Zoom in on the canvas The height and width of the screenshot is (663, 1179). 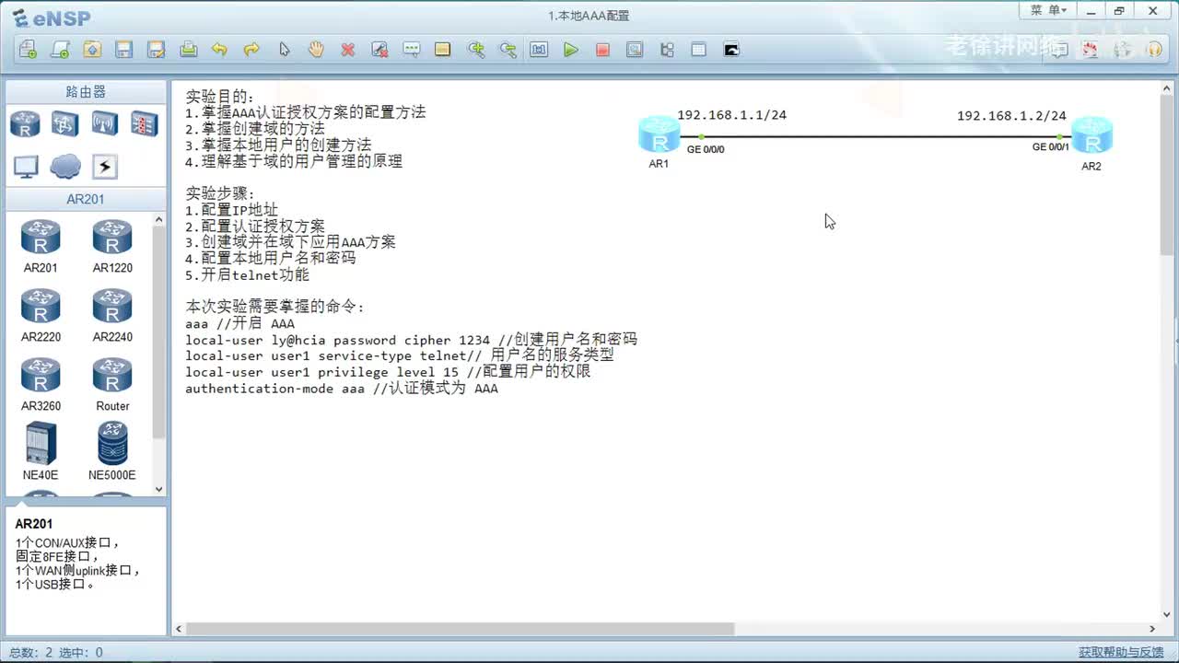[476, 50]
